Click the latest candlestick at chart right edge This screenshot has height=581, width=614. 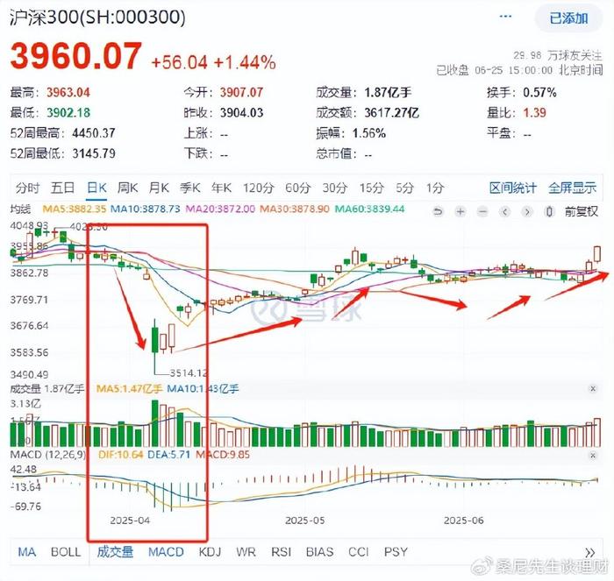pyautogui.click(x=597, y=254)
